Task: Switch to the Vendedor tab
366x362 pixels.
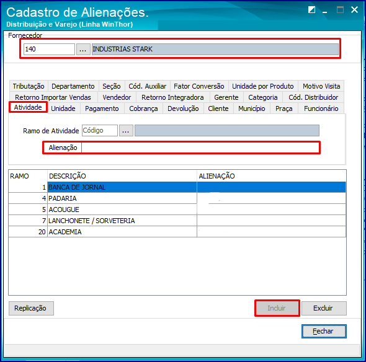Action: tap(117, 97)
